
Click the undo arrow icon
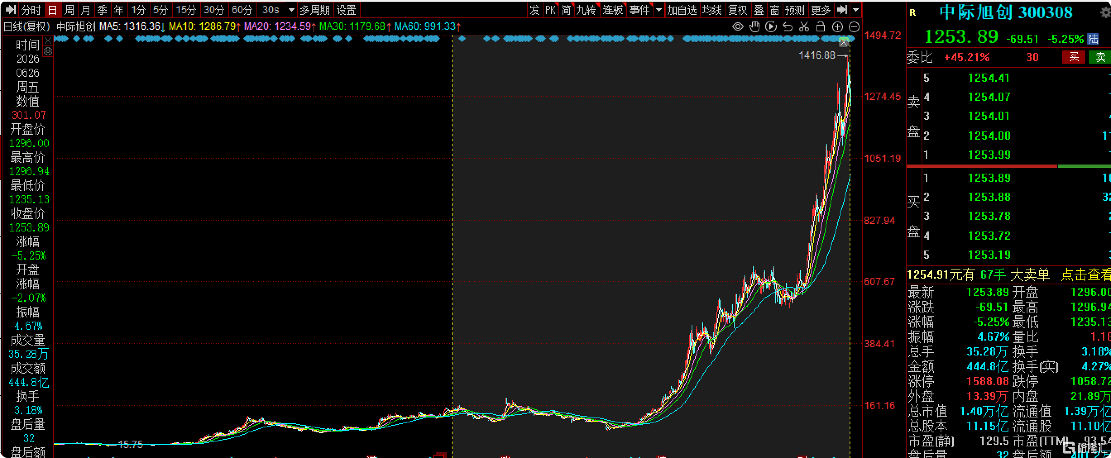click(788, 27)
